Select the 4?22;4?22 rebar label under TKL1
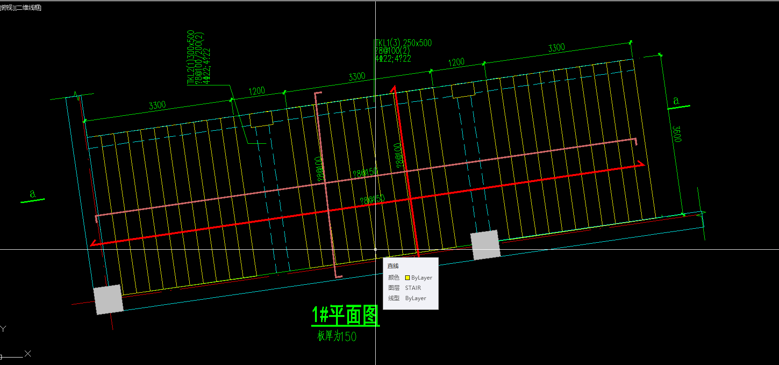Image resolution: width=779 pixels, height=365 pixels. (x=393, y=58)
